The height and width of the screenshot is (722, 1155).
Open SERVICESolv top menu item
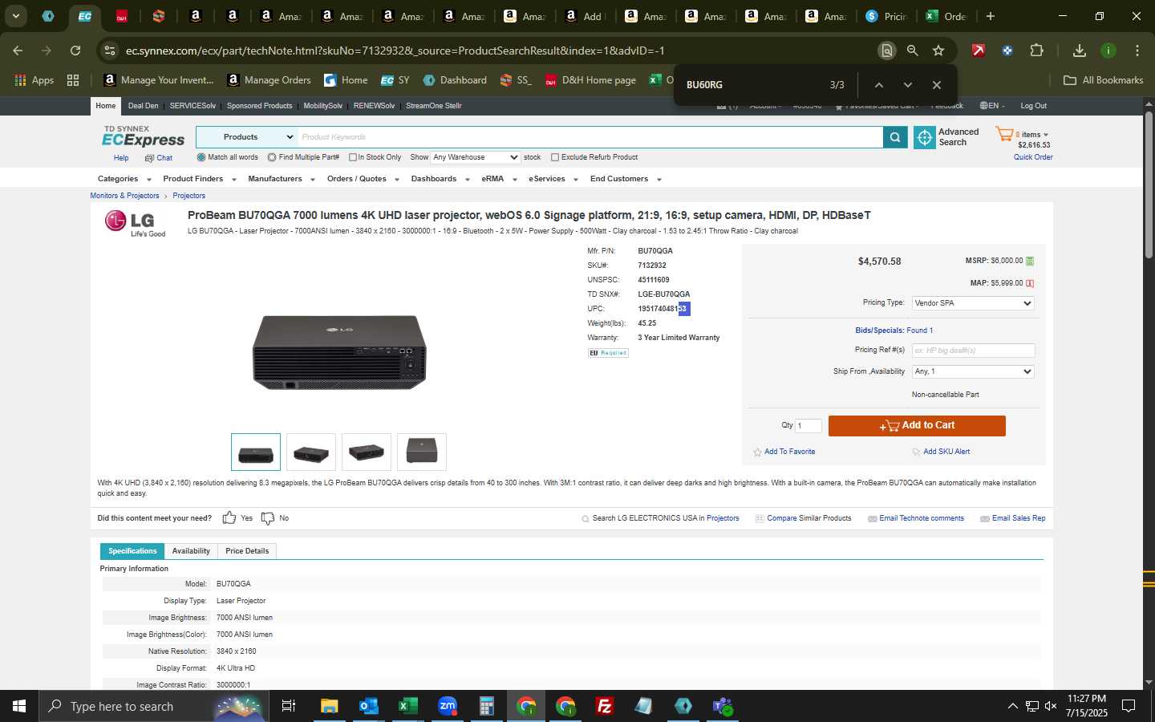[x=192, y=106]
